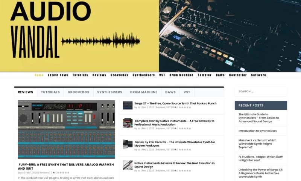Open the Home nav menu item
This screenshot has height=181, width=301.
point(39,75)
